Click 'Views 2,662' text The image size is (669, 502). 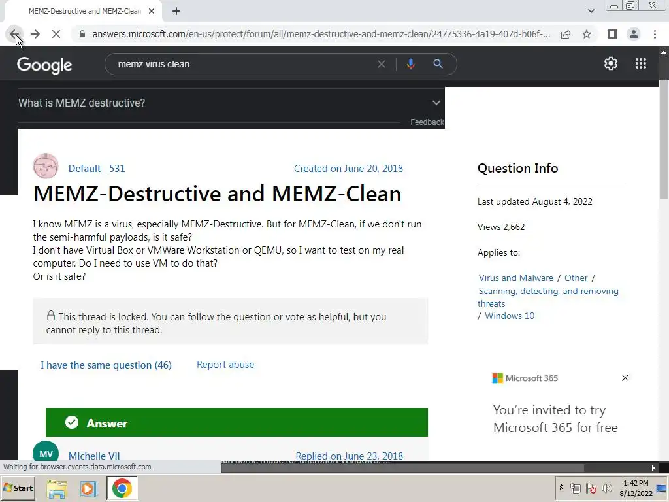click(x=501, y=227)
